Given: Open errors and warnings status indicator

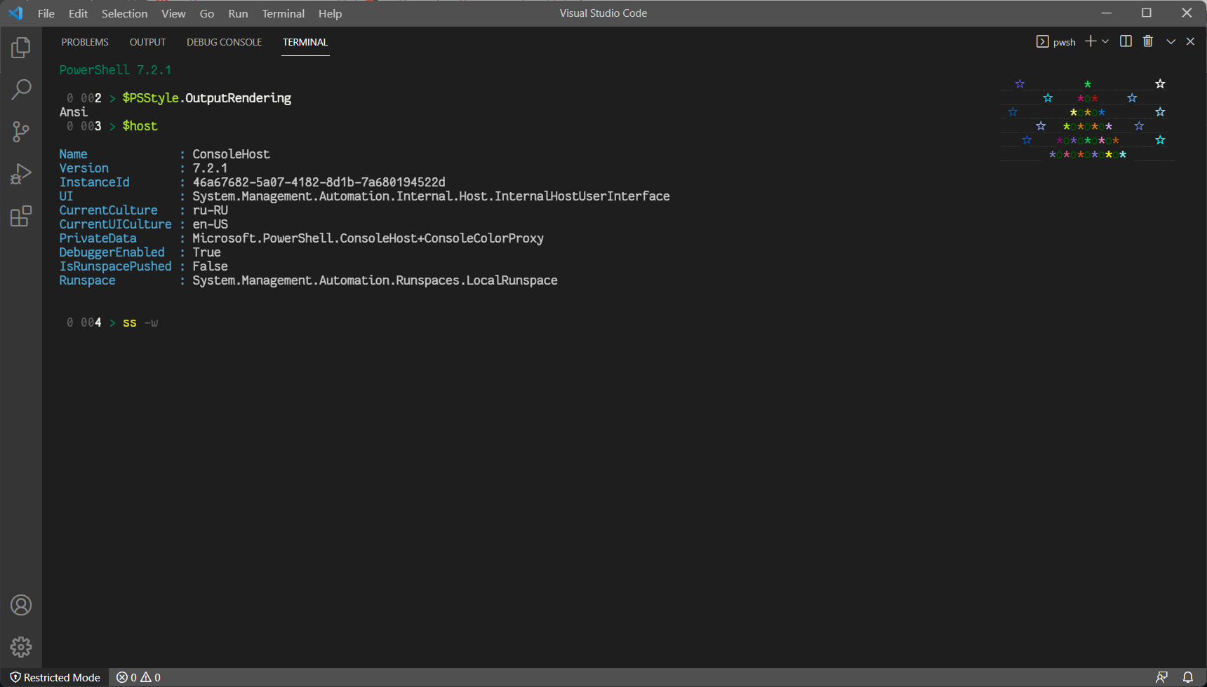Looking at the screenshot, I should (x=138, y=677).
